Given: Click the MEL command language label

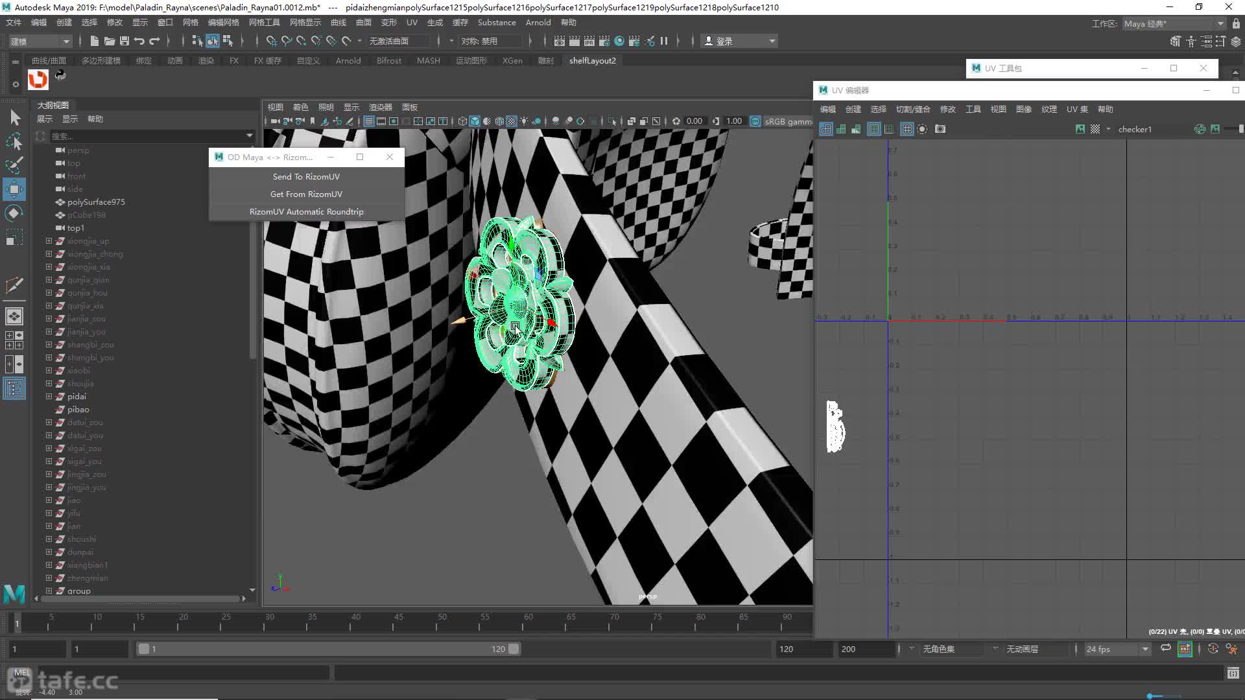Looking at the screenshot, I should click(x=22, y=673).
